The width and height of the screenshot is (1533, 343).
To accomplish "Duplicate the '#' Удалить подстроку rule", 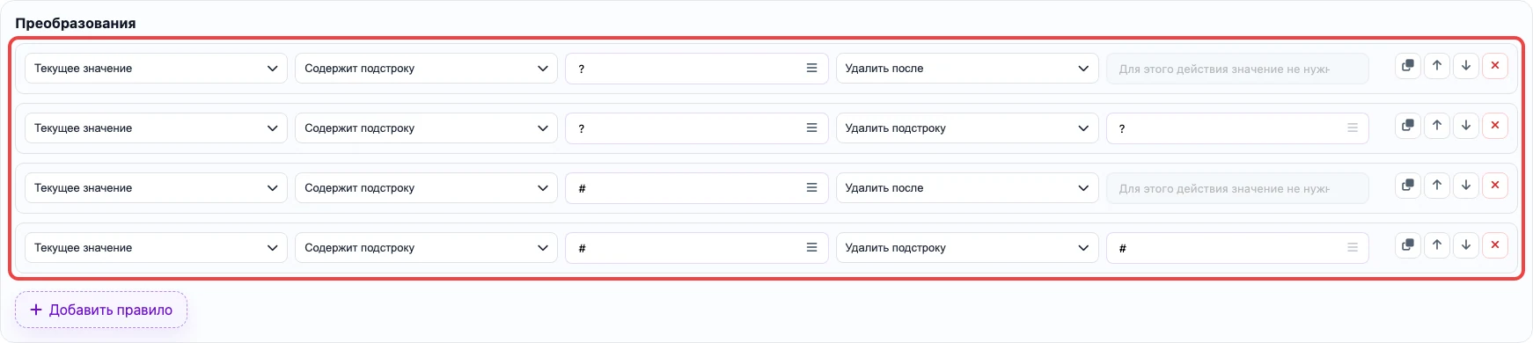I will (x=1408, y=245).
